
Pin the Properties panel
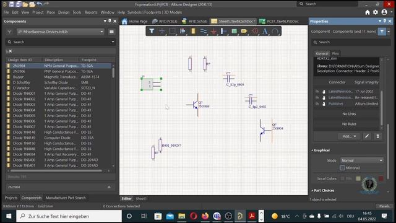[385, 21]
